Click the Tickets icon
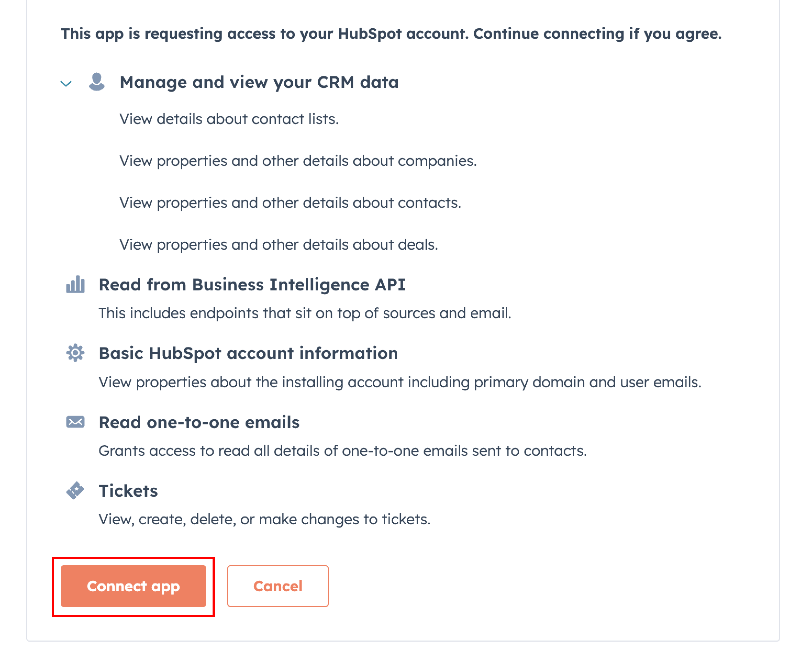Viewport: 801px width, 651px height. coord(75,491)
